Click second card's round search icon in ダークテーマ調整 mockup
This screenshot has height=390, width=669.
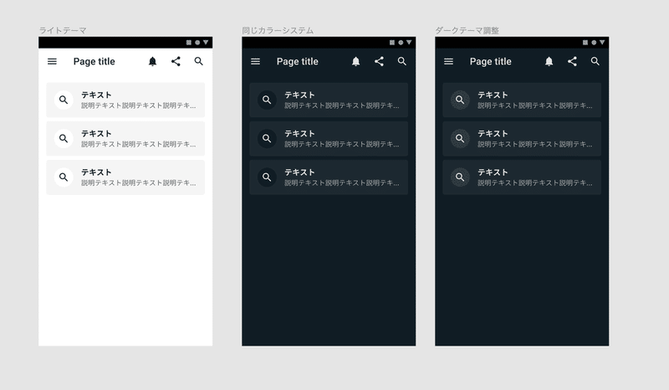(460, 138)
